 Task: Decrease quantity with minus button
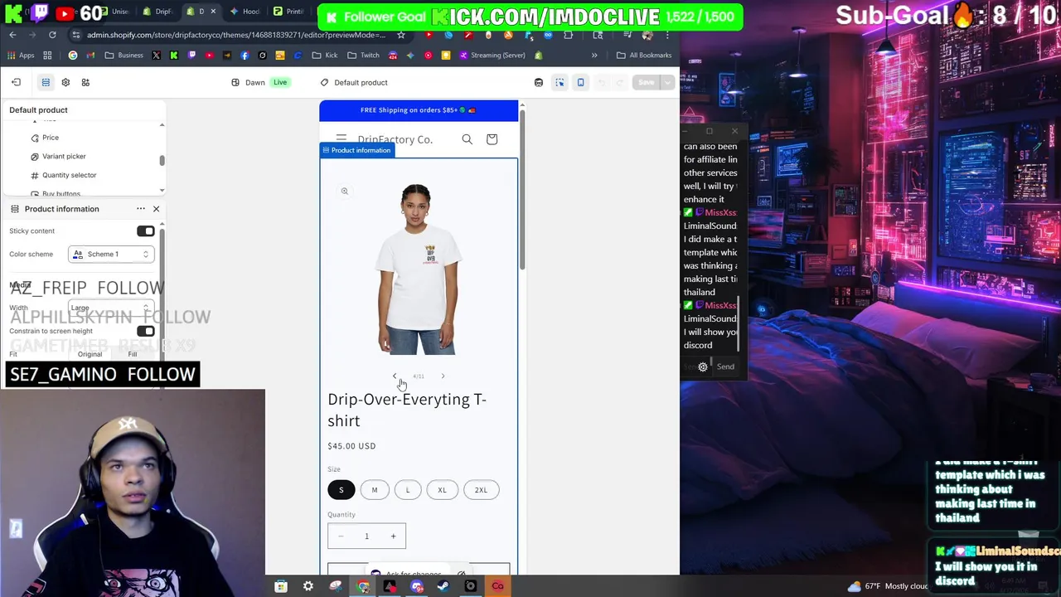click(341, 536)
